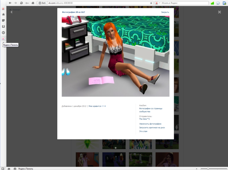
Task: Open the notes icon in the sidebar
Action: [x=3, y=20]
